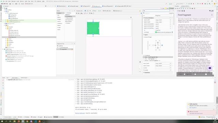Screen dimensions: 218x123
Task: Select TextView in the Palette list
Action: point(69,13)
